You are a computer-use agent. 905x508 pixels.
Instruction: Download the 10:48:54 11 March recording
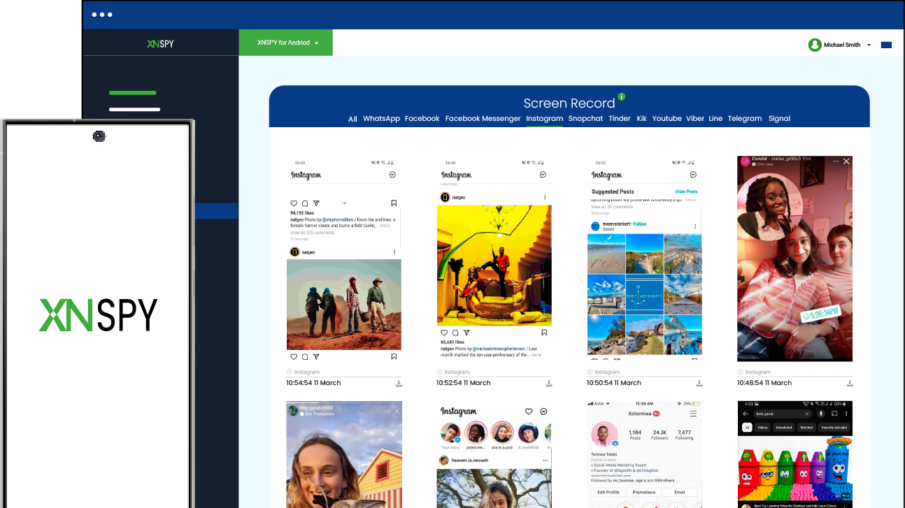coord(850,384)
